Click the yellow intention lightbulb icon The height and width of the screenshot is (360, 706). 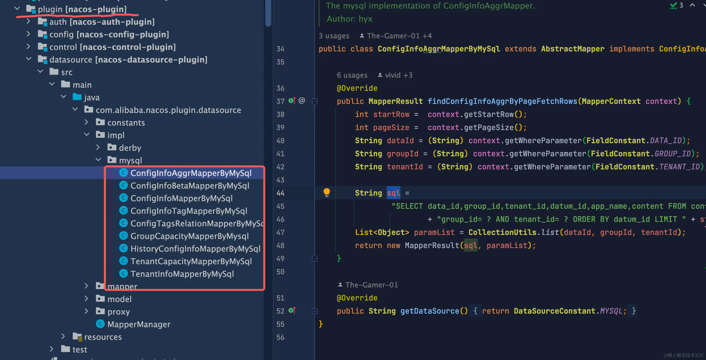pyautogui.click(x=327, y=192)
